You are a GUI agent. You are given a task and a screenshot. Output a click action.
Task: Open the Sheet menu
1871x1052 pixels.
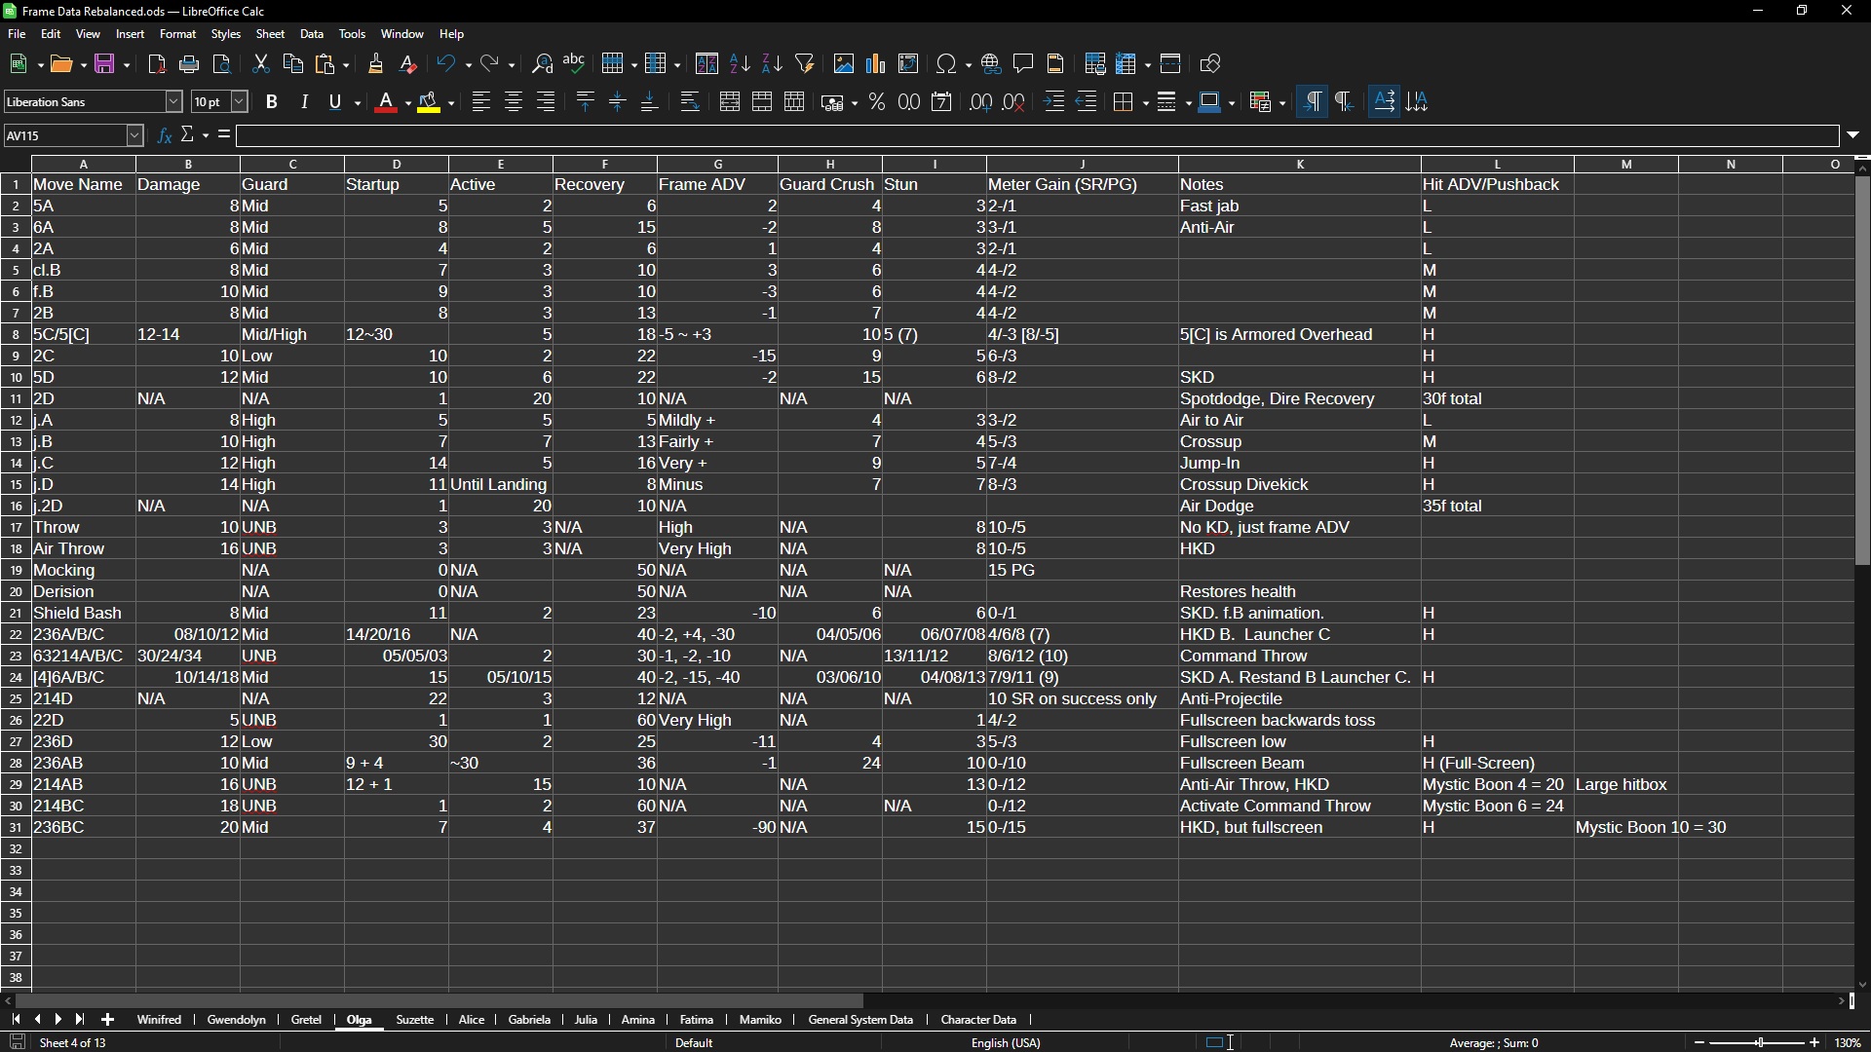tap(270, 34)
